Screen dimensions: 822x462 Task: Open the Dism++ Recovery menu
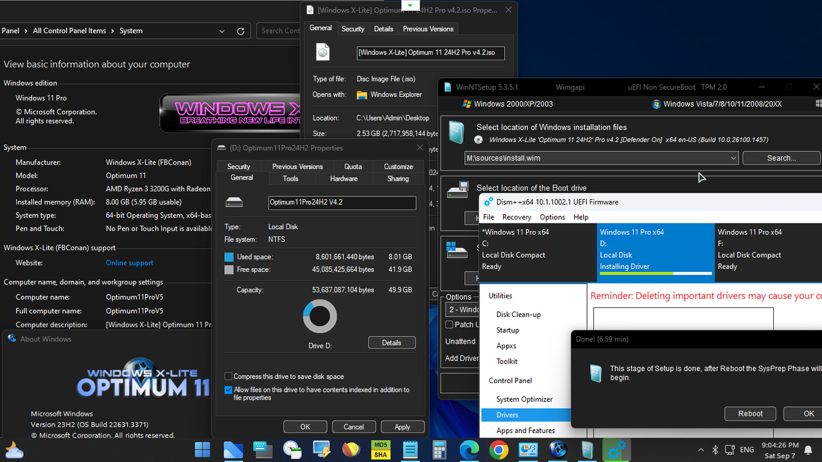516,217
